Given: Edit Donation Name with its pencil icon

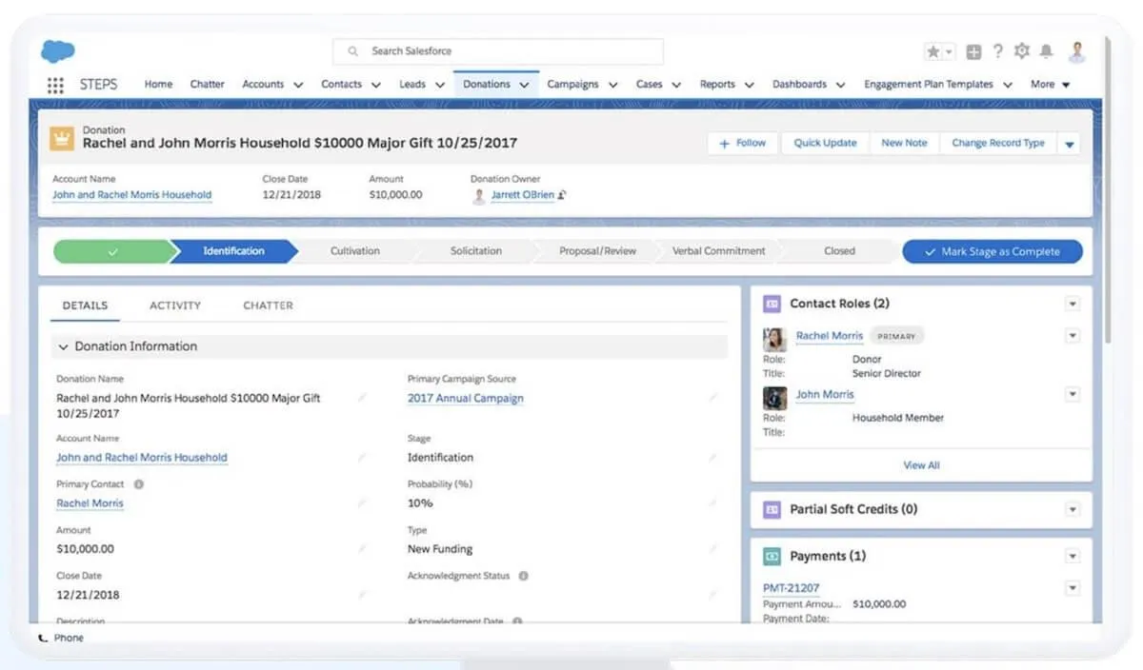Looking at the screenshot, I should (x=361, y=398).
